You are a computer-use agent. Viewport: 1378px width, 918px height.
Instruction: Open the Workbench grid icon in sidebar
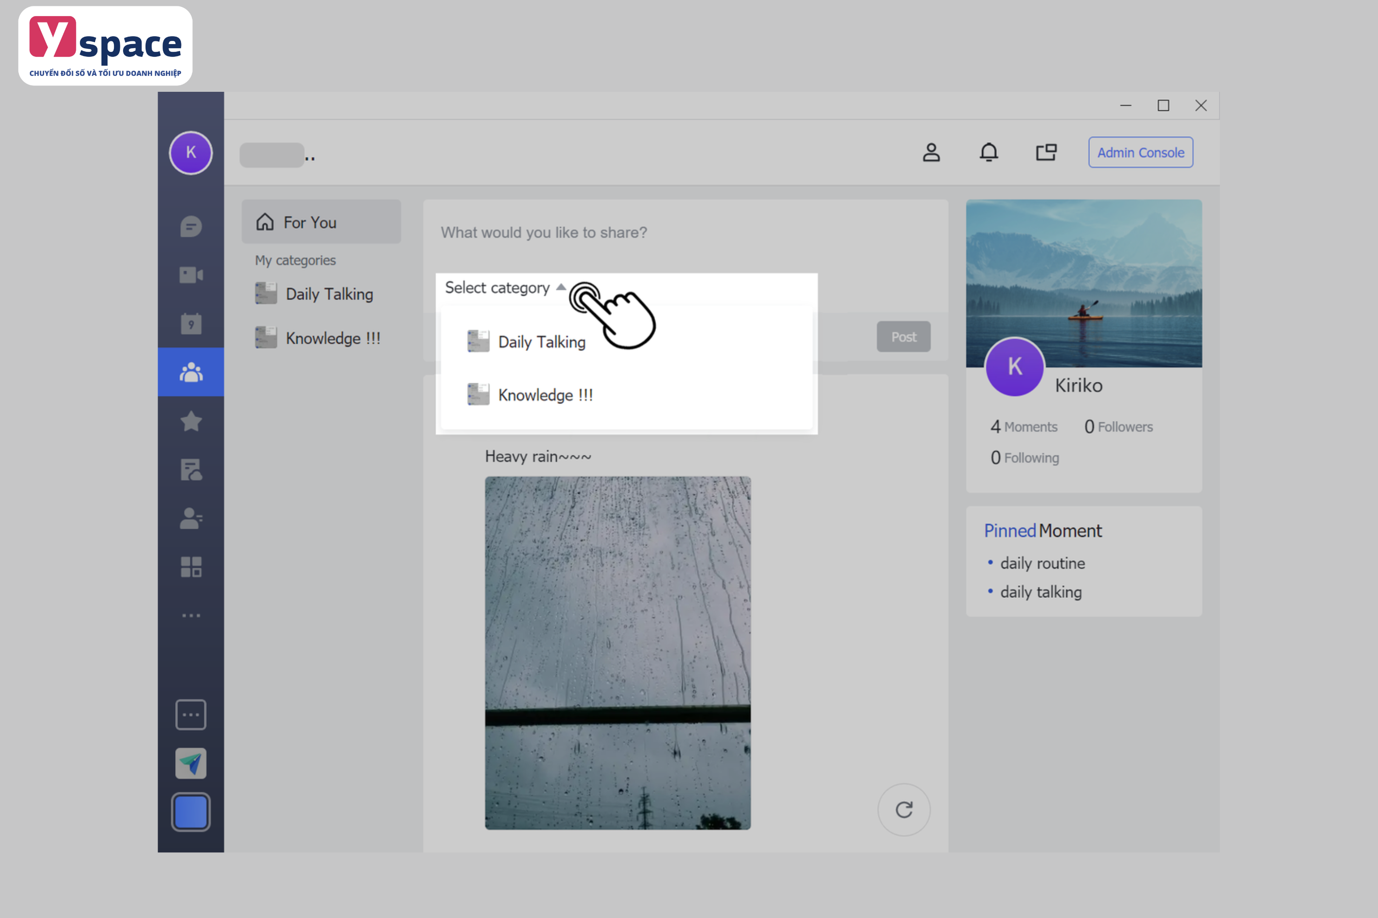[x=191, y=567]
